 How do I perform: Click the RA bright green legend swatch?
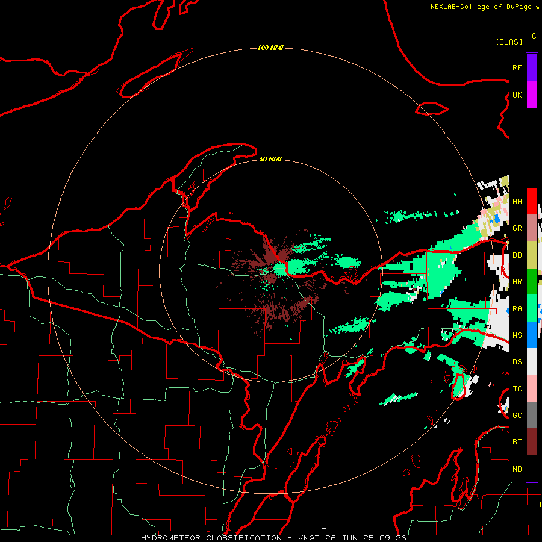pos(532,308)
